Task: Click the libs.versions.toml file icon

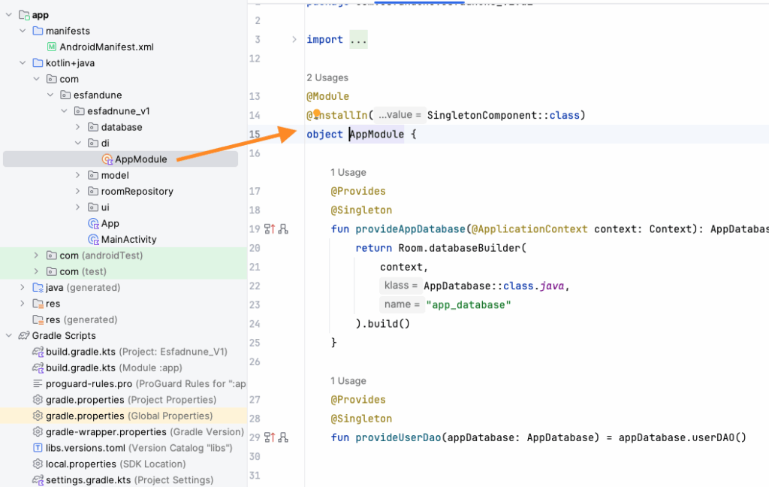Action: [38, 448]
